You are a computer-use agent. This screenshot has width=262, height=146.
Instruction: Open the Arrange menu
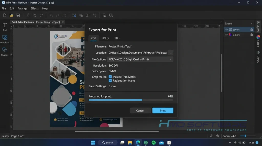coord(23,8)
